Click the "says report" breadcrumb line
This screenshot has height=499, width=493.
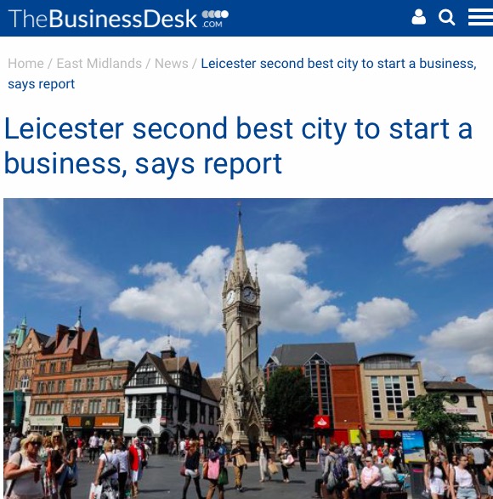tap(42, 84)
